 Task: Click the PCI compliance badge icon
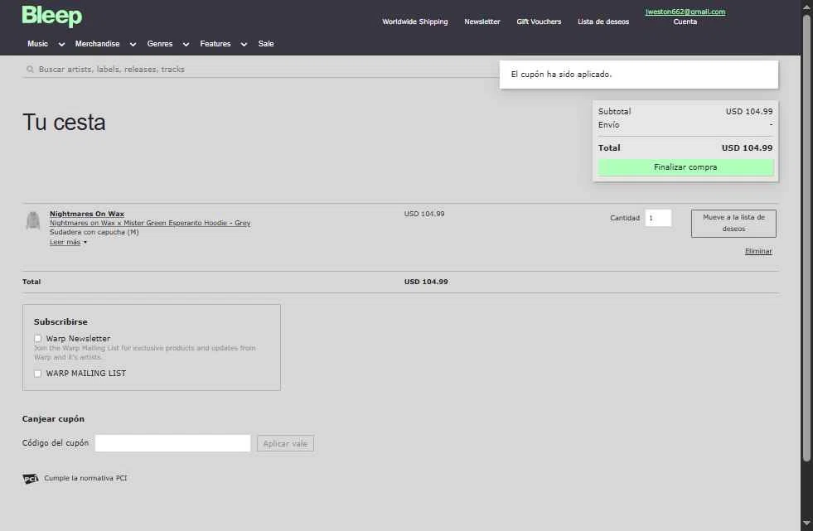(31, 478)
